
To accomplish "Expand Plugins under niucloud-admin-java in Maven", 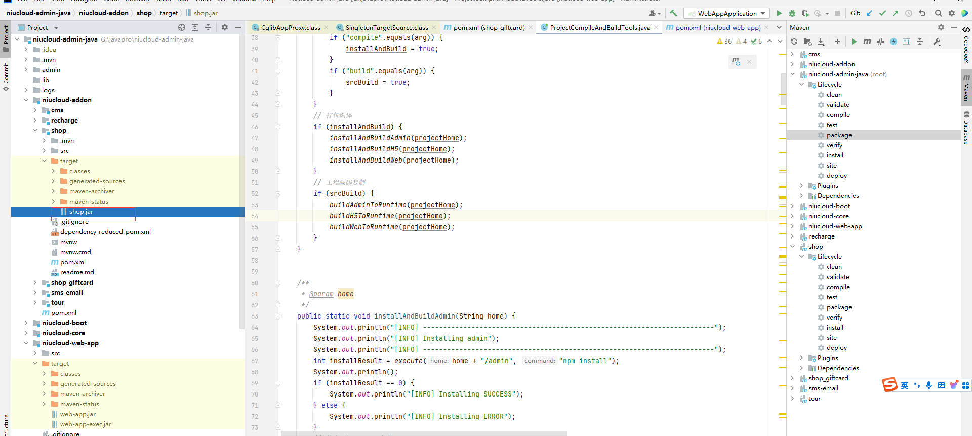I will coord(801,186).
